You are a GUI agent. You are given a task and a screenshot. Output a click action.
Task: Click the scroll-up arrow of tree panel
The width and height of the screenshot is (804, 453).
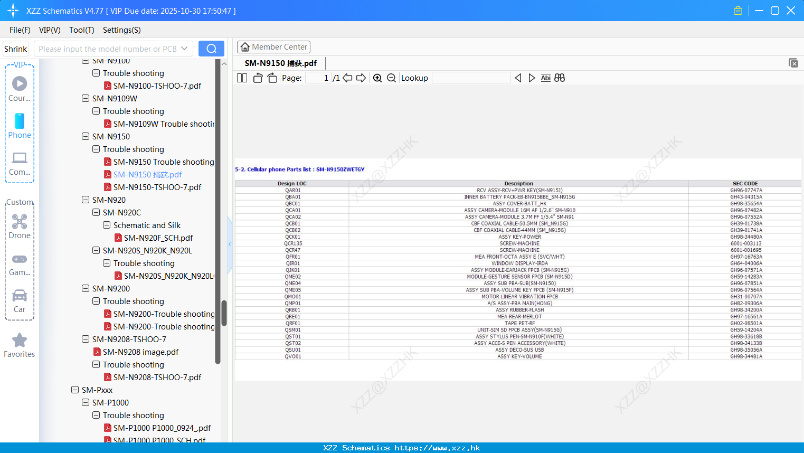pyautogui.click(x=224, y=64)
